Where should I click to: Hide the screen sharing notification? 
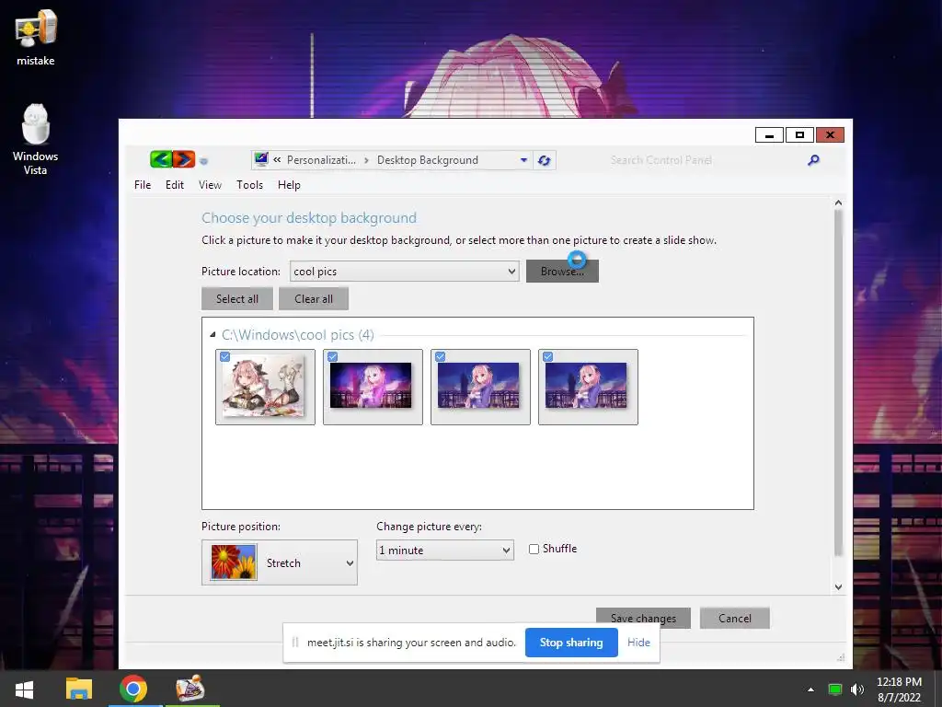[x=638, y=643]
